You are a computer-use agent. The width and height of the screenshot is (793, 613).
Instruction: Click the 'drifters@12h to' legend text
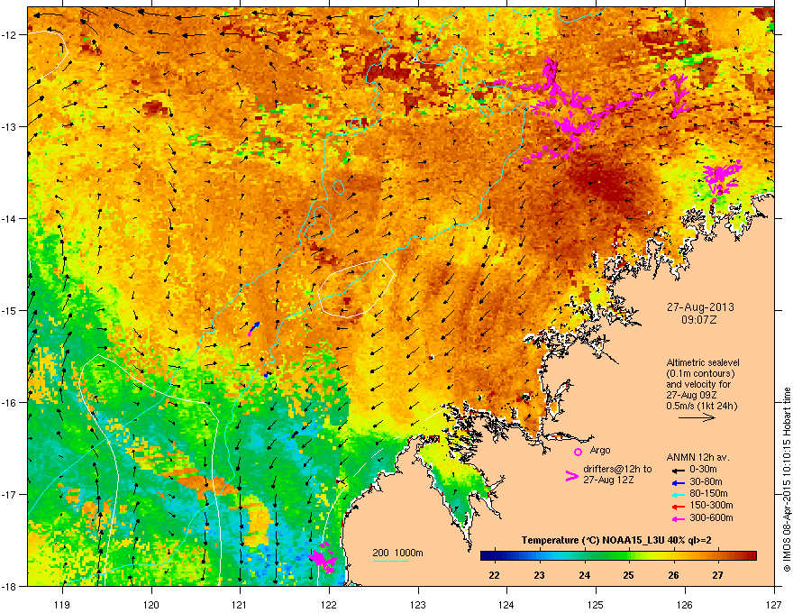pos(617,470)
